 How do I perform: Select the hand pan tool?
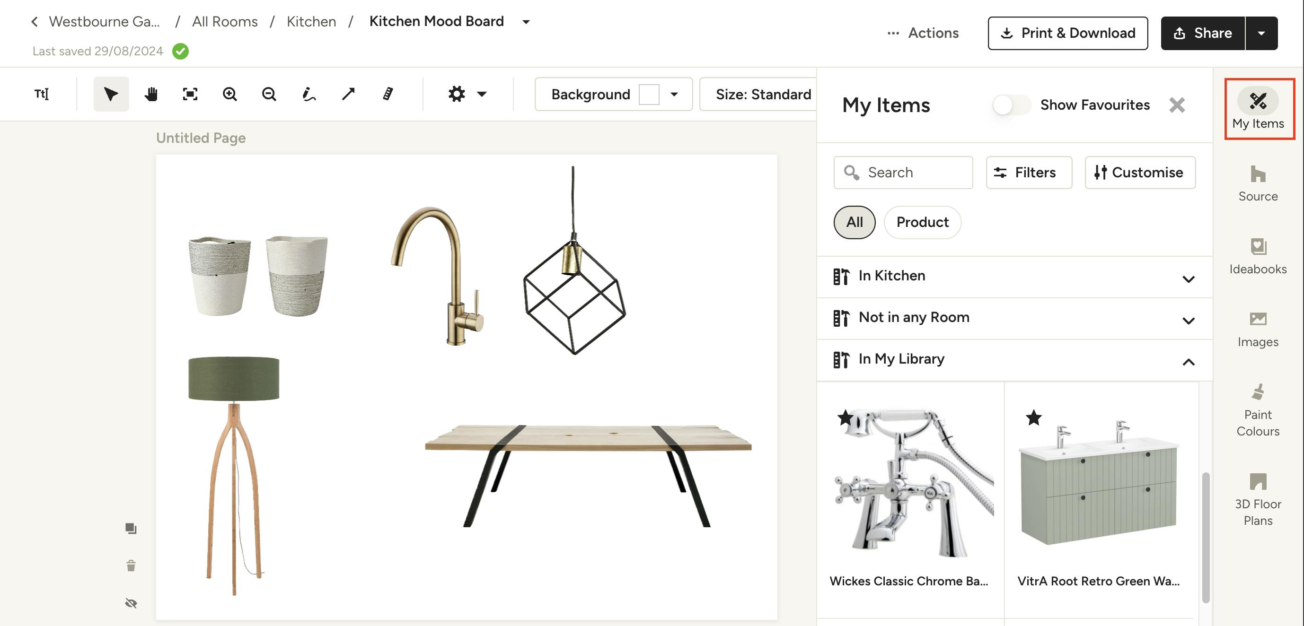pyautogui.click(x=151, y=94)
